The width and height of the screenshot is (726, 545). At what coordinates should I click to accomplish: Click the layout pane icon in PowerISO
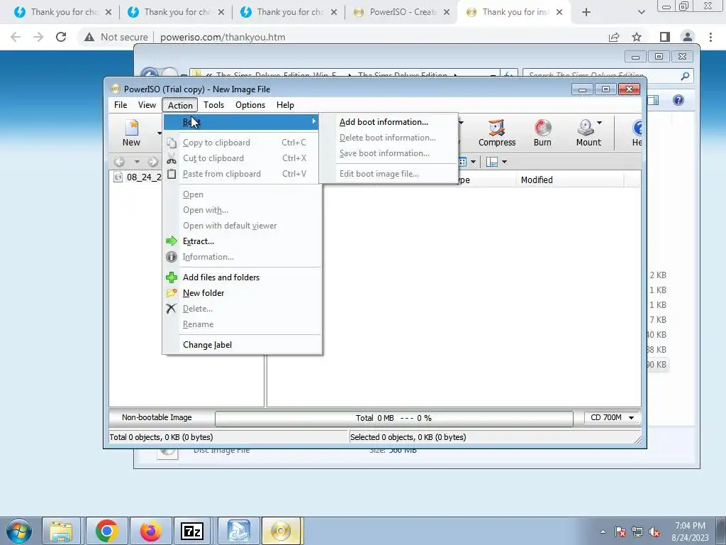492,162
